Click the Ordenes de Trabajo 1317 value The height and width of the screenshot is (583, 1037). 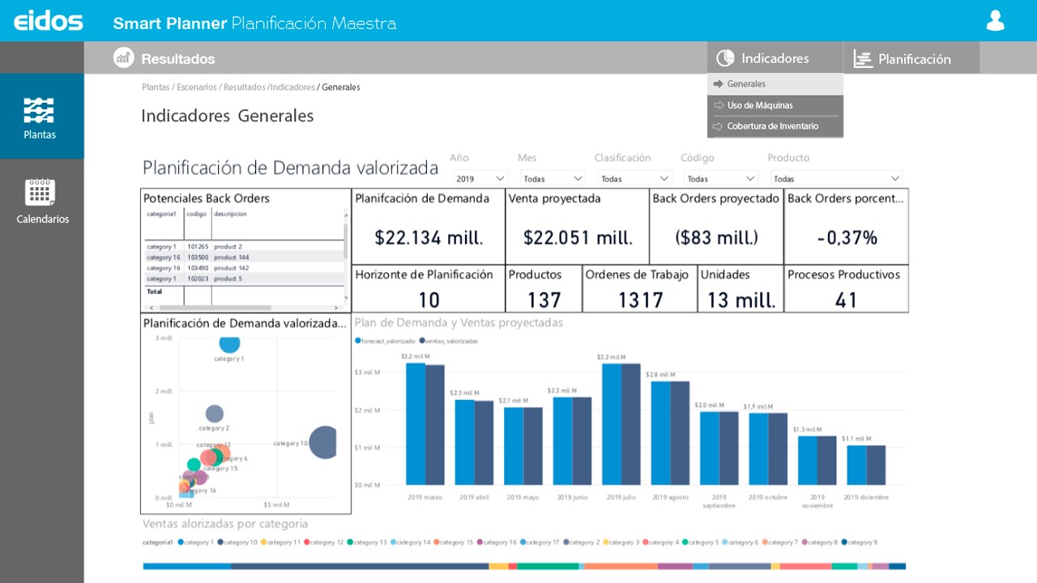pyautogui.click(x=641, y=300)
